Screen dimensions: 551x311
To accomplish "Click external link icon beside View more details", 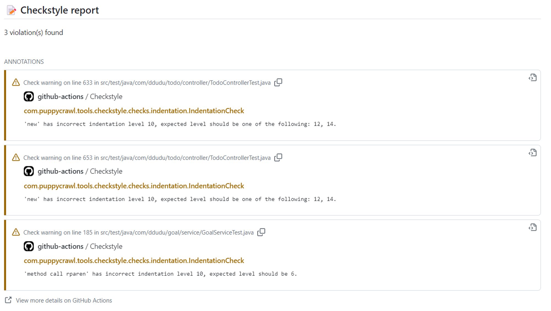I will tap(8, 300).
